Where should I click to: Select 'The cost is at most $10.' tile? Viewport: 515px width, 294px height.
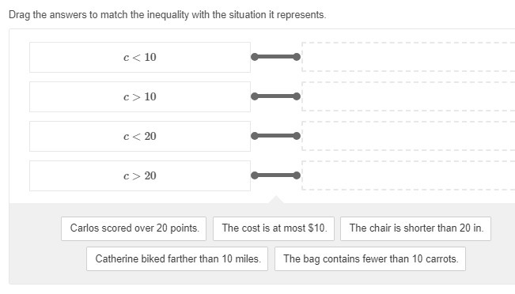(274, 228)
